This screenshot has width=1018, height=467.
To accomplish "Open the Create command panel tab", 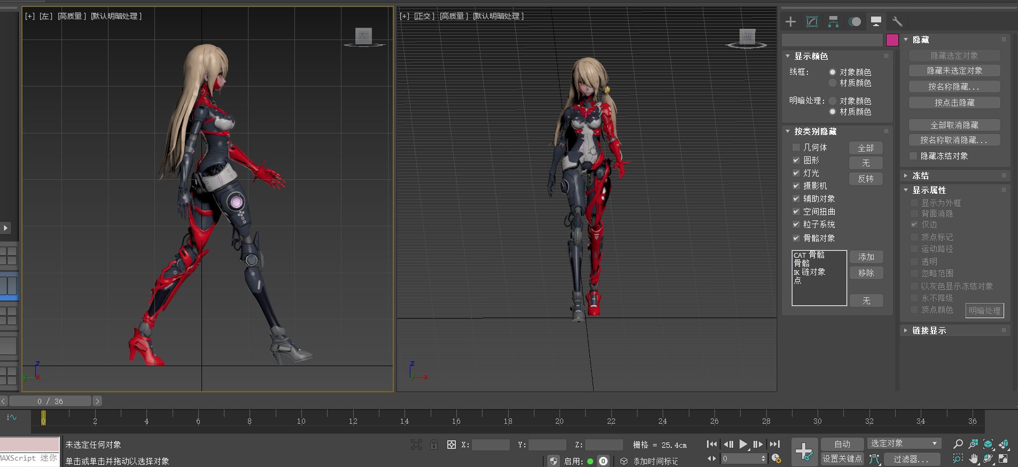I will coord(790,22).
